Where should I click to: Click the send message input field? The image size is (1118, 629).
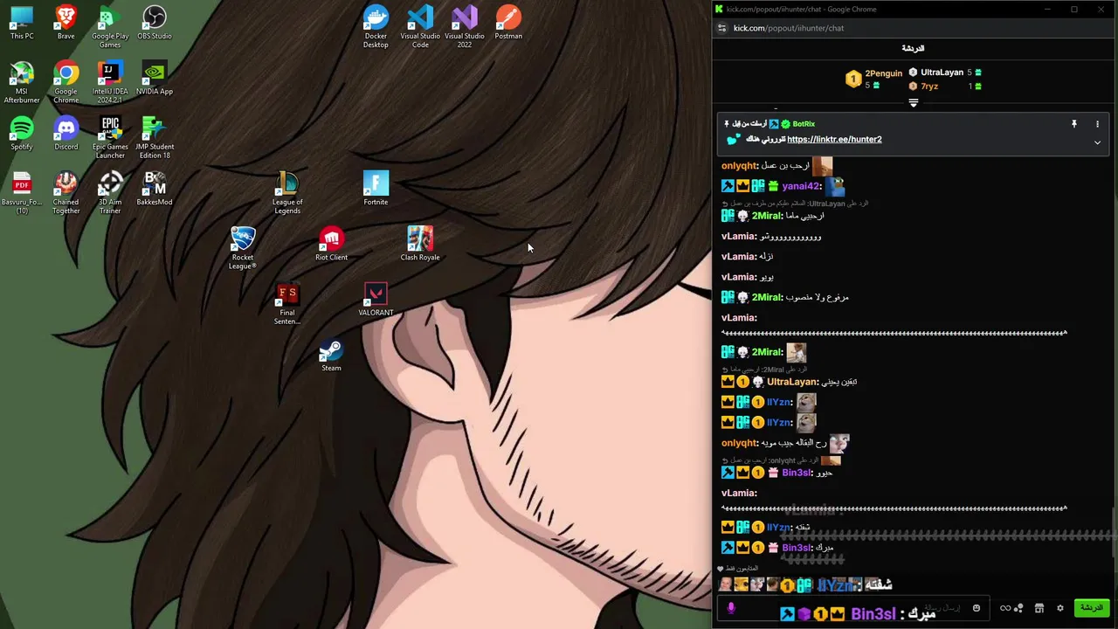pyautogui.click(x=852, y=608)
